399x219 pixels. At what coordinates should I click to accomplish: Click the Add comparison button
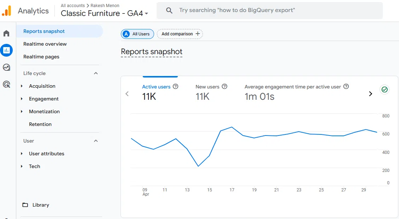pyautogui.click(x=180, y=34)
